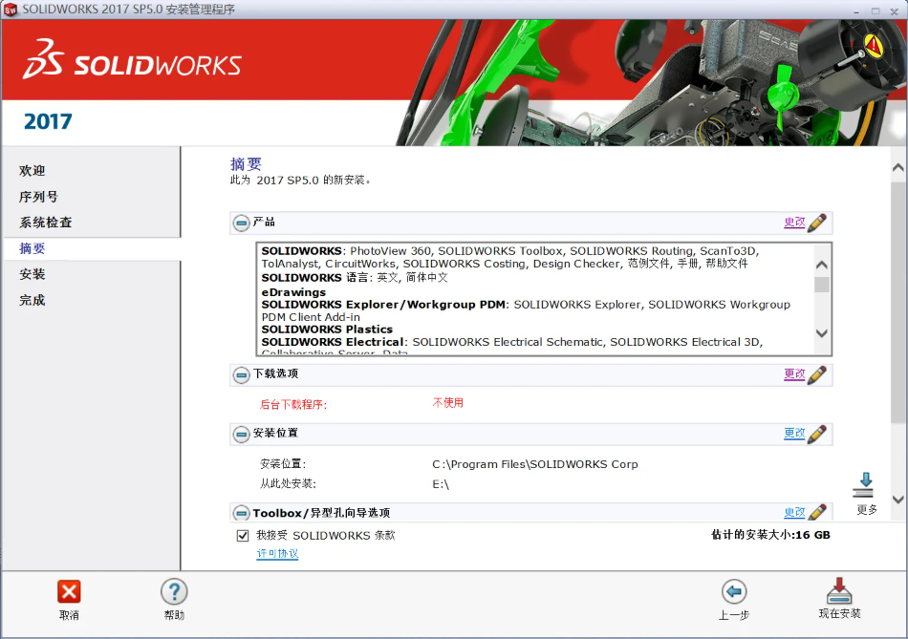908x639 pixels.
Task: Click the install path C:\Program Files\SOLIDWORKS Corp
Action: pyautogui.click(x=535, y=464)
